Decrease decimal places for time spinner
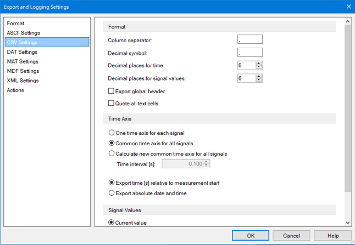The width and height of the screenshot is (355, 245). 258,67
